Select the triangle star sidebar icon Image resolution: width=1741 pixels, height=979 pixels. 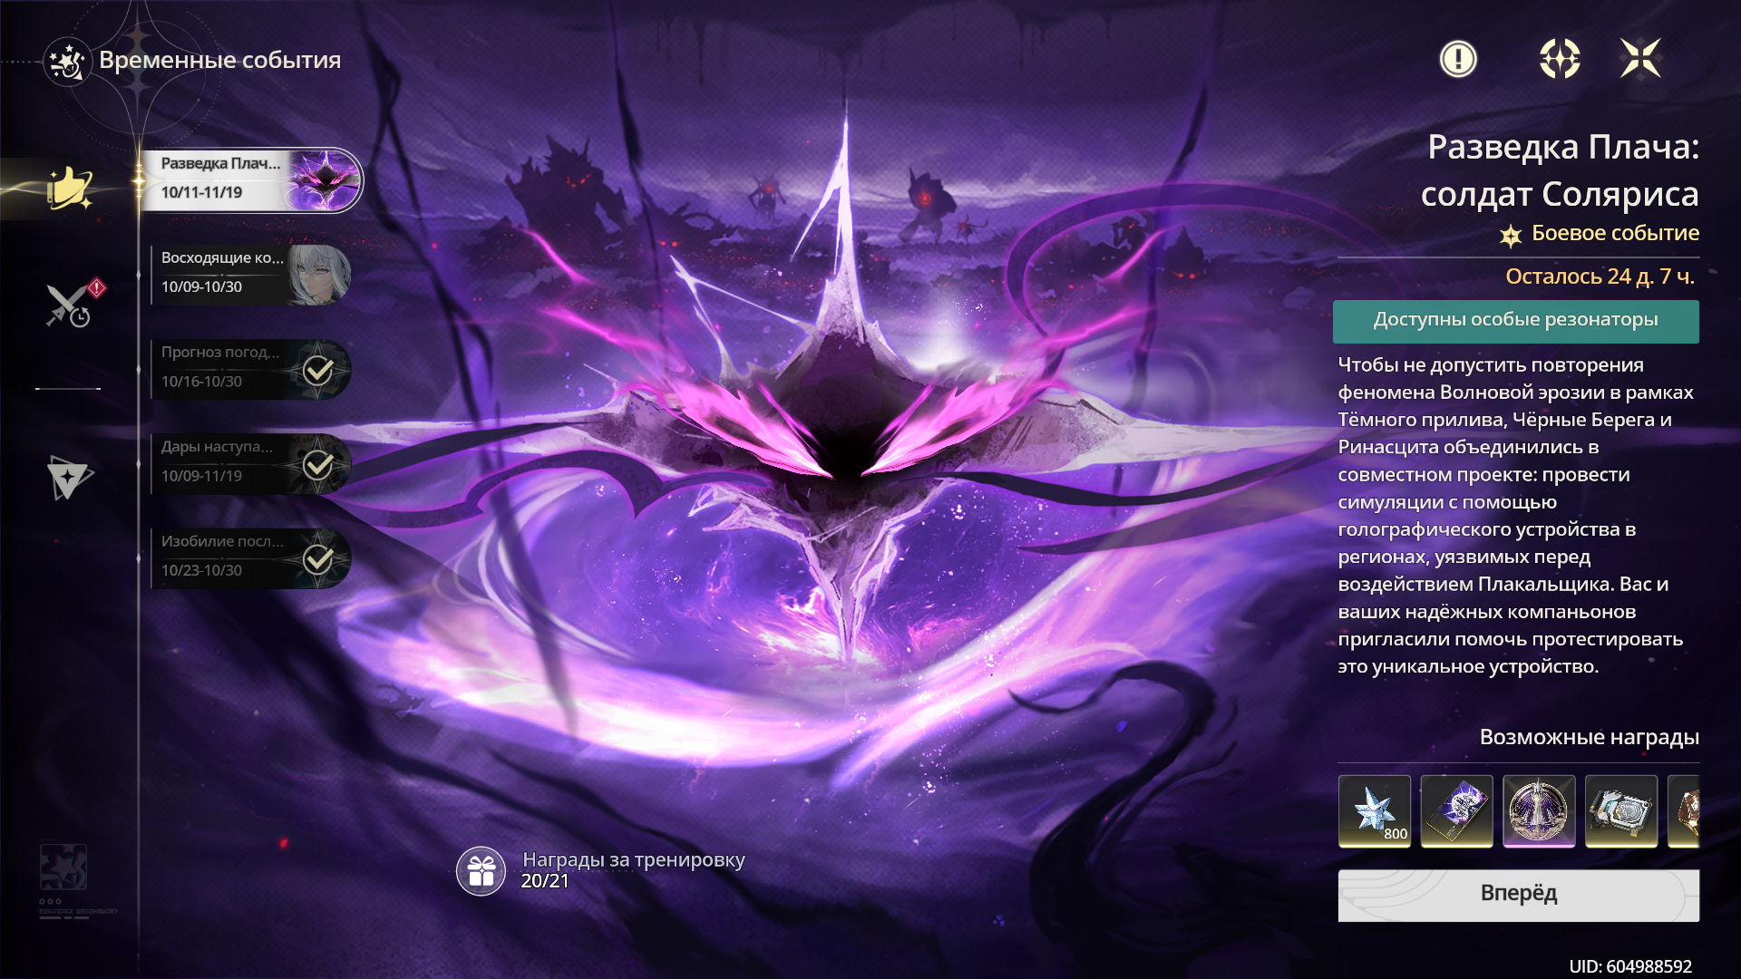[x=69, y=478]
